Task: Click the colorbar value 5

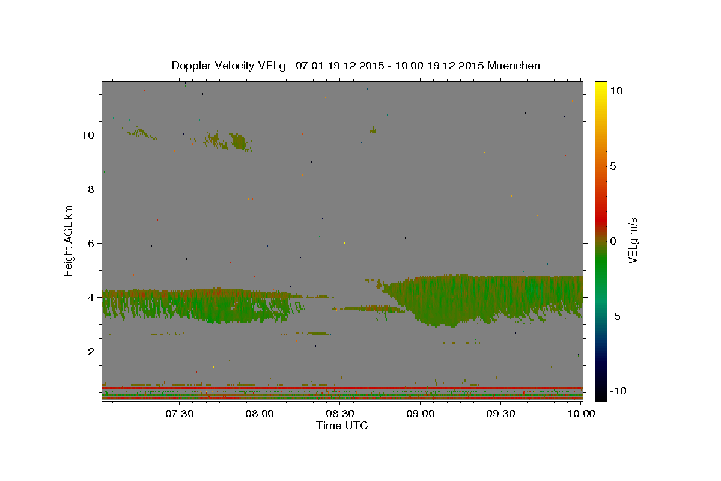Action: pos(613,165)
